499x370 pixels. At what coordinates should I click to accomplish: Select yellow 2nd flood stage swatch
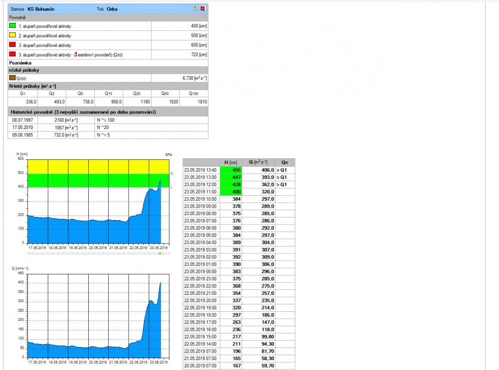[x=13, y=35]
